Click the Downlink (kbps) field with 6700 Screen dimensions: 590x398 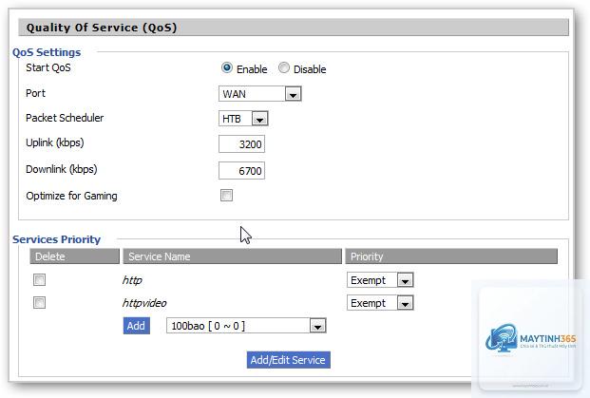[241, 171]
